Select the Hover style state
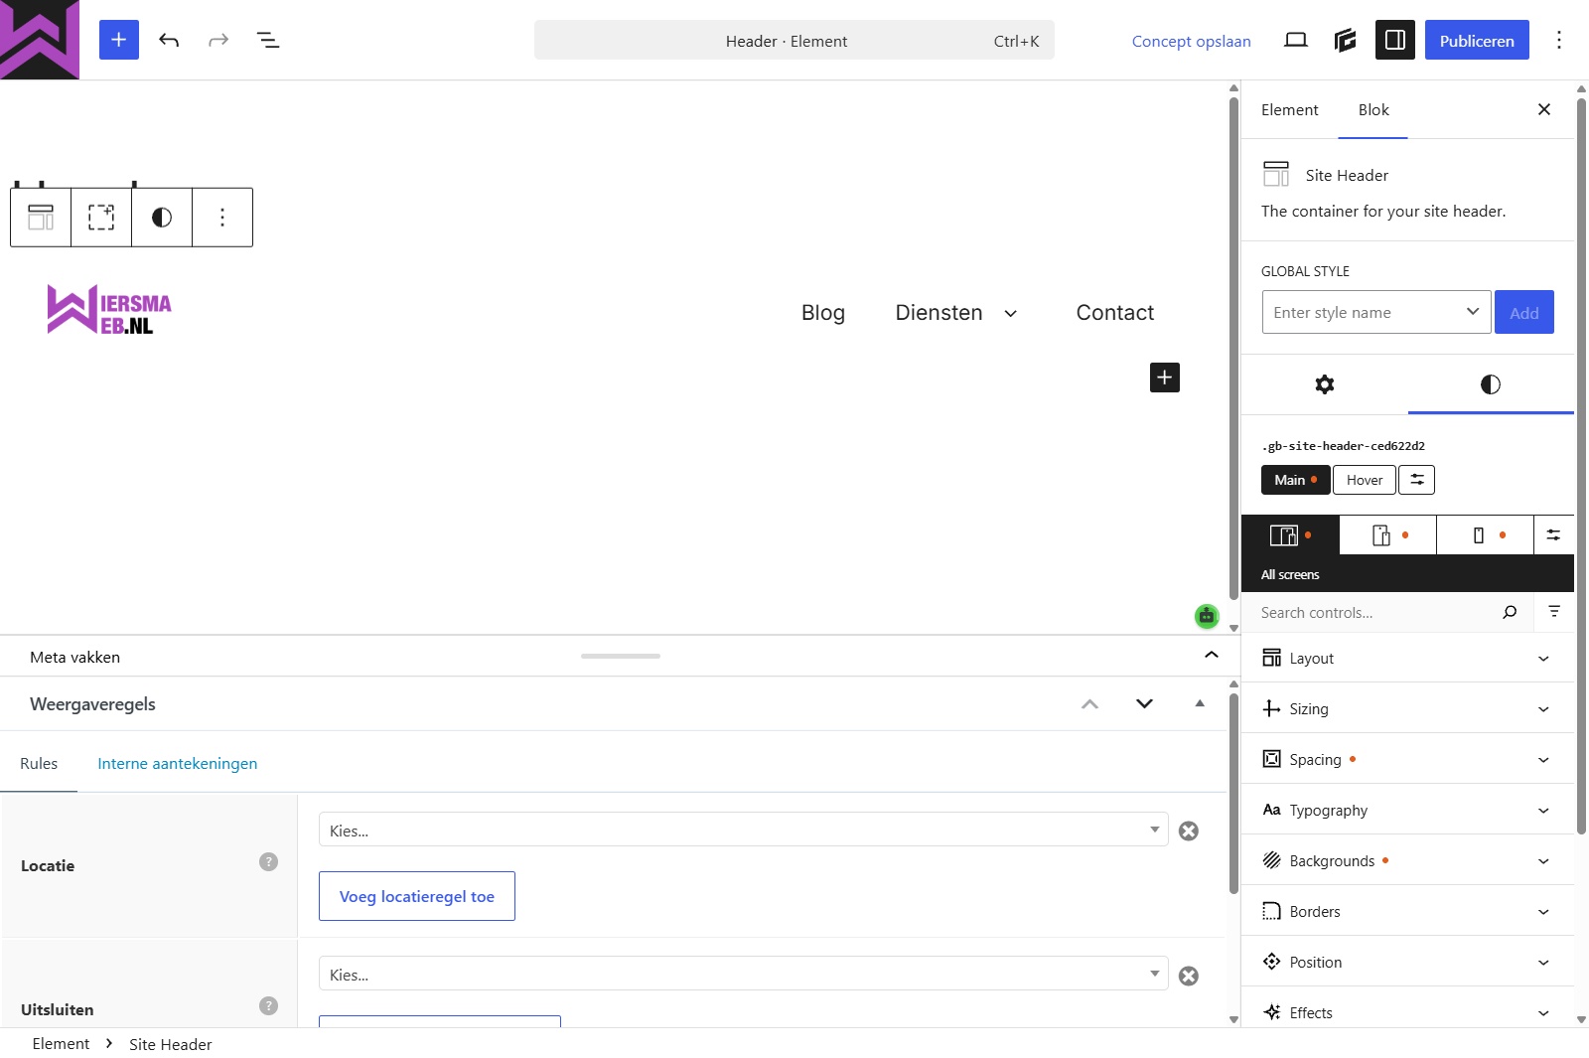 [1365, 480]
